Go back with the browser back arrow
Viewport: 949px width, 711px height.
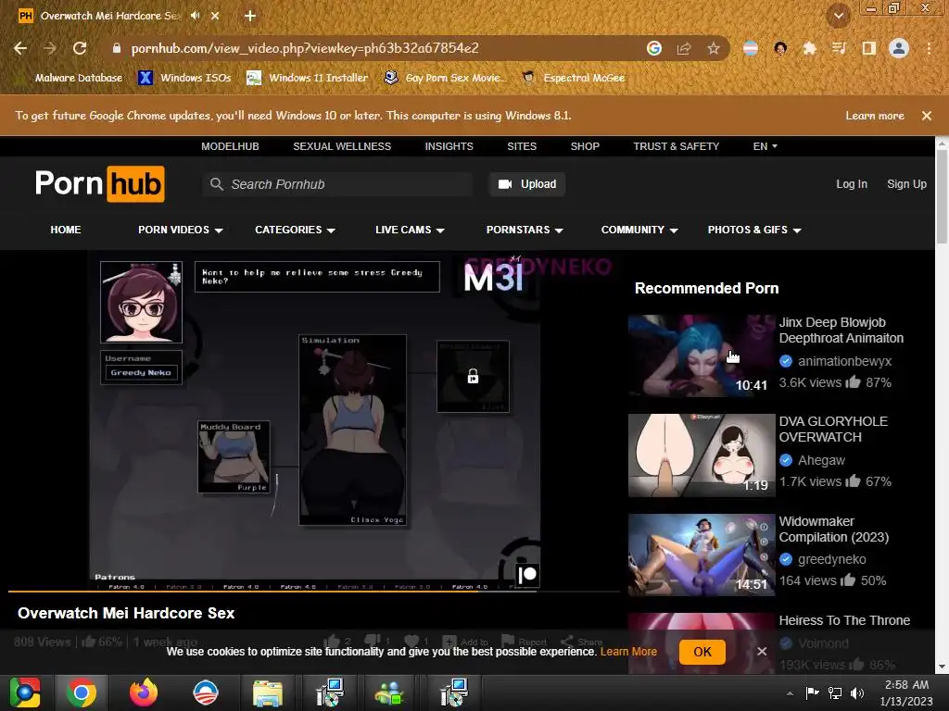(20, 48)
